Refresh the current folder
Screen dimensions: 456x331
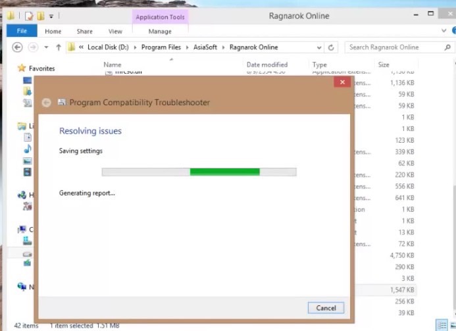point(331,47)
